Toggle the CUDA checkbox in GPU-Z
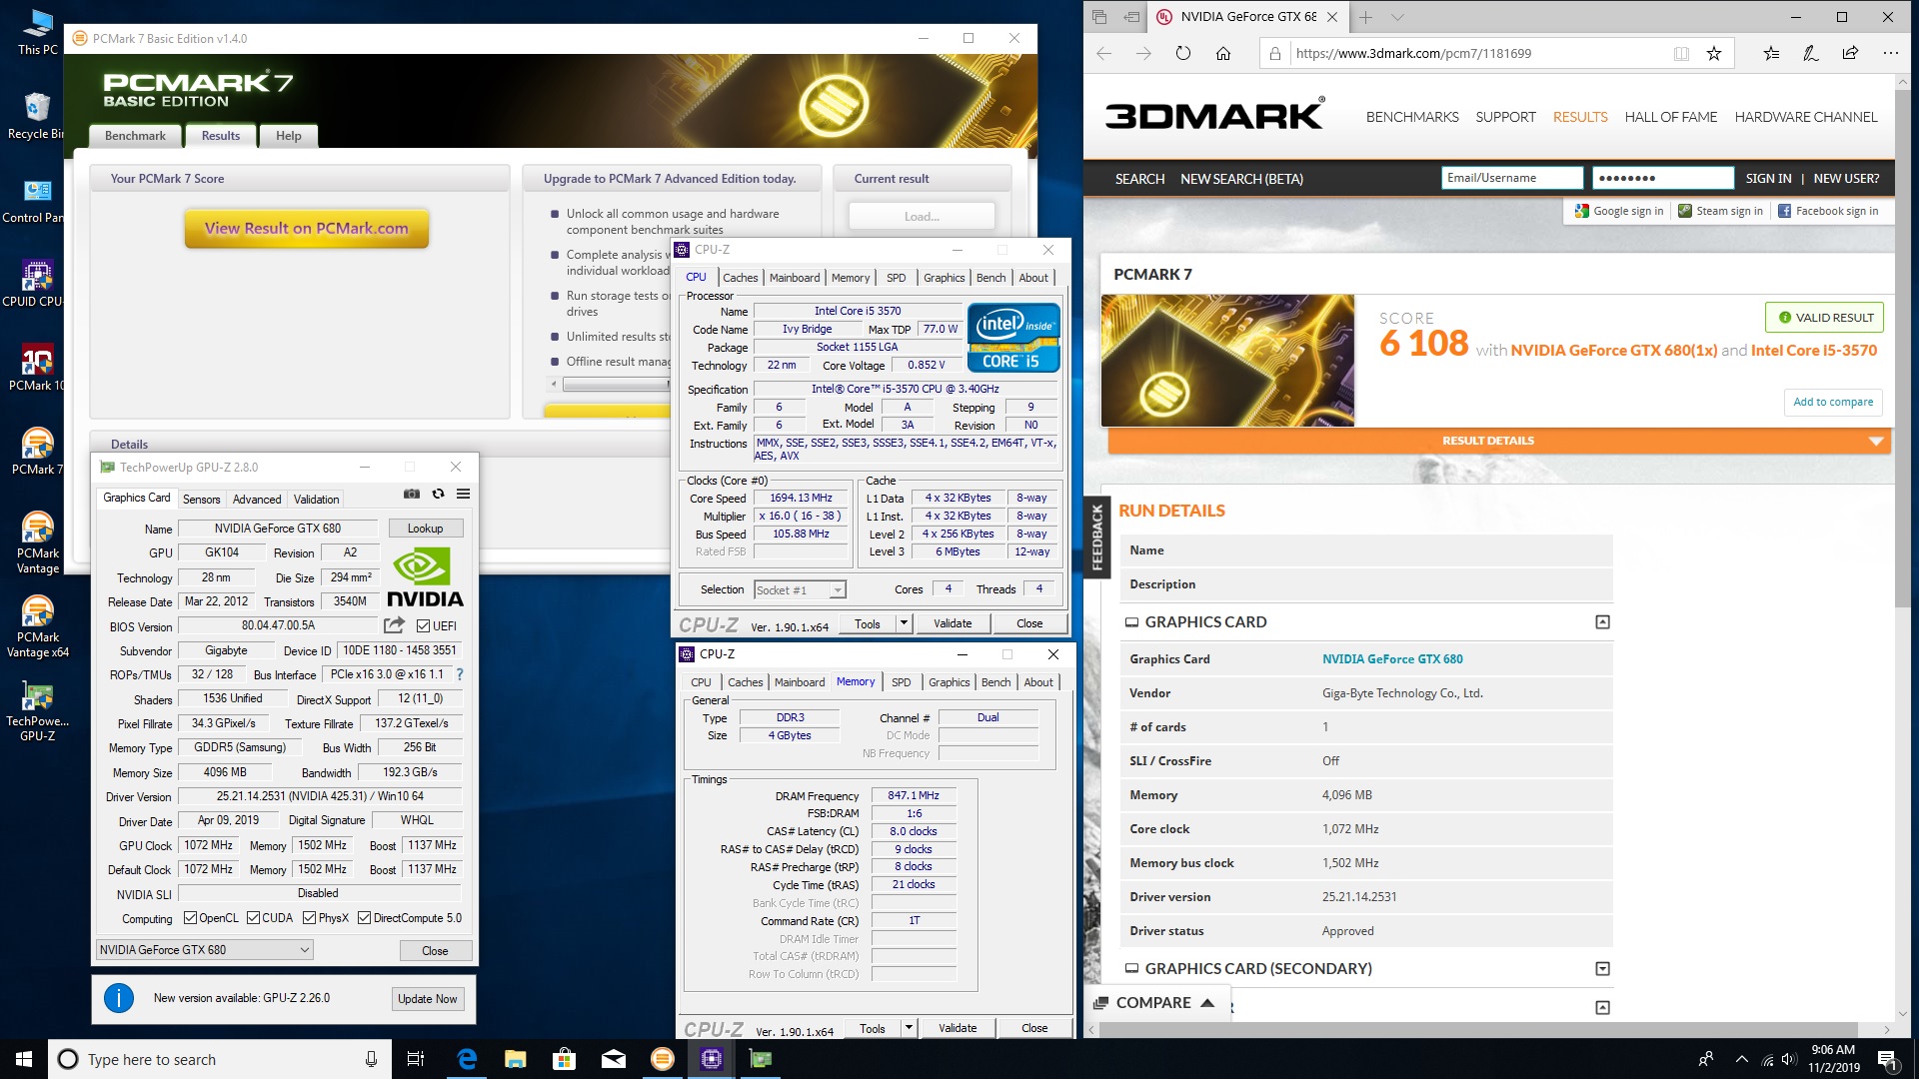The height and width of the screenshot is (1079, 1919). [x=254, y=918]
